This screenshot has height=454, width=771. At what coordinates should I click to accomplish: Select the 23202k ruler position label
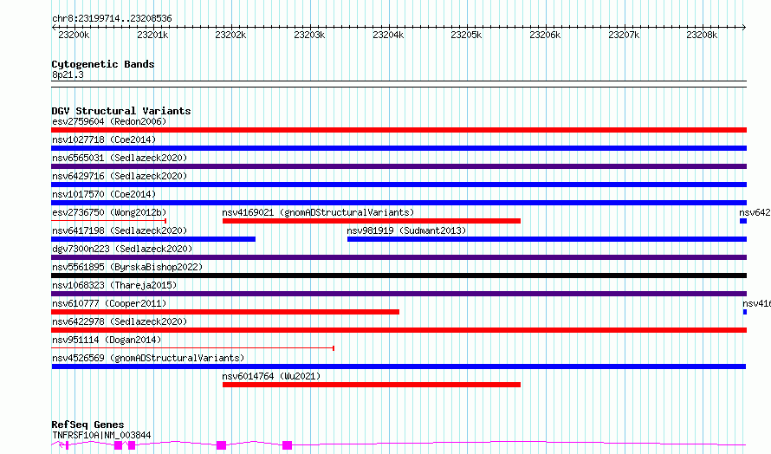tap(230, 35)
